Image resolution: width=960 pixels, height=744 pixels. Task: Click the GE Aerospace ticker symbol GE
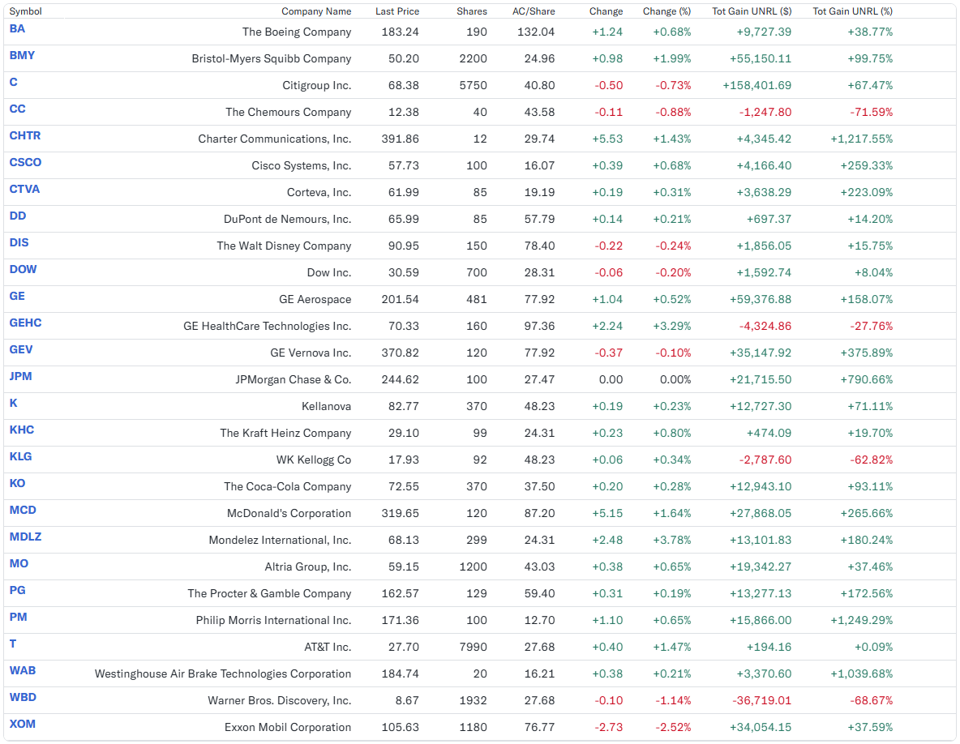pyautogui.click(x=17, y=296)
